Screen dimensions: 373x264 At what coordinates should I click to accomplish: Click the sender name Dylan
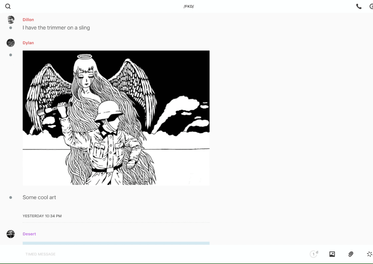click(28, 43)
